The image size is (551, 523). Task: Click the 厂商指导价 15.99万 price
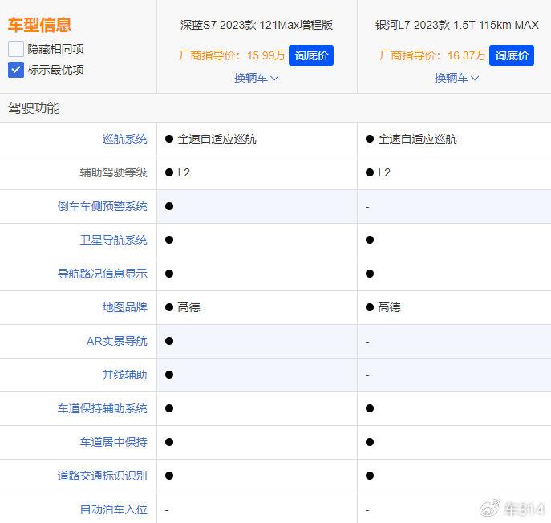tap(232, 55)
